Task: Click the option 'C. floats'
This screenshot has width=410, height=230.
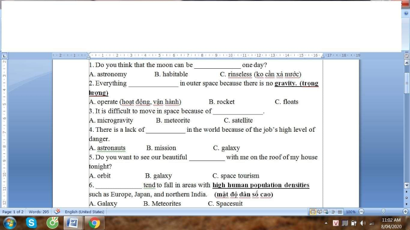Action: point(287,102)
